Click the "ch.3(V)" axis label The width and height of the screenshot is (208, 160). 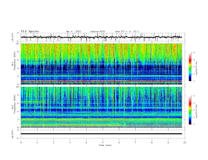13,134
